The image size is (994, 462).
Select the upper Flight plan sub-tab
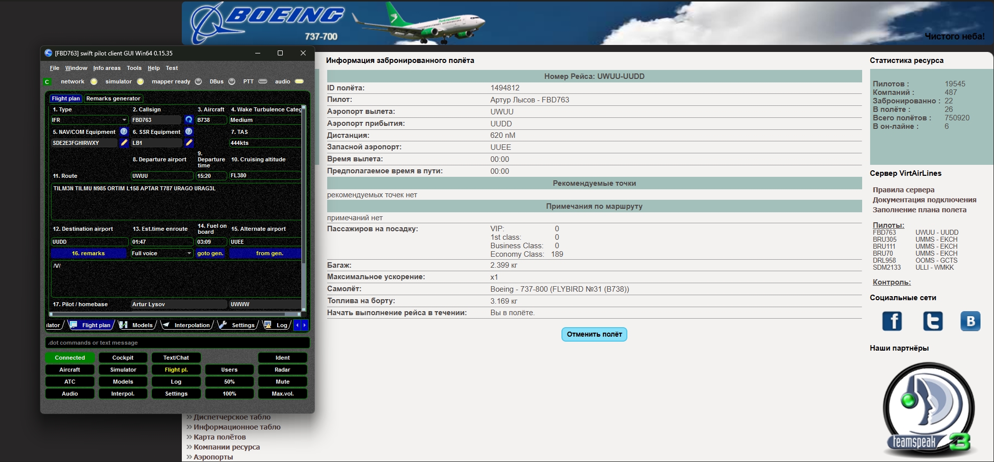[x=66, y=98]
